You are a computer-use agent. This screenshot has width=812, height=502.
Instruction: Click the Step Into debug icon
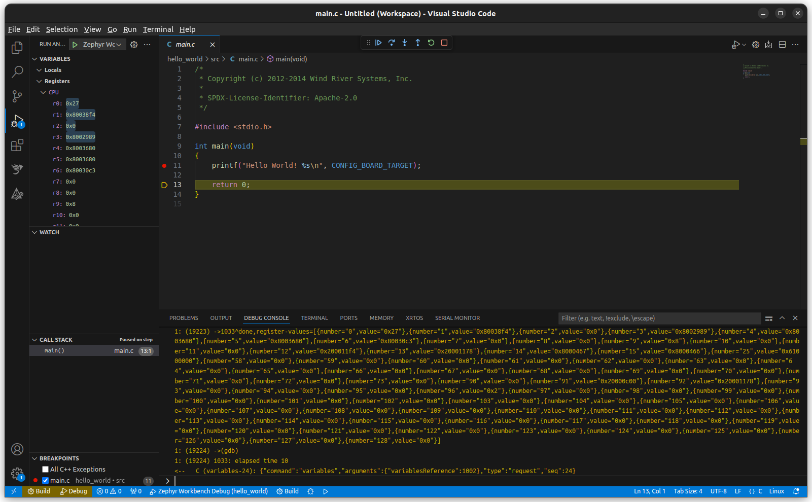[405, 43]
